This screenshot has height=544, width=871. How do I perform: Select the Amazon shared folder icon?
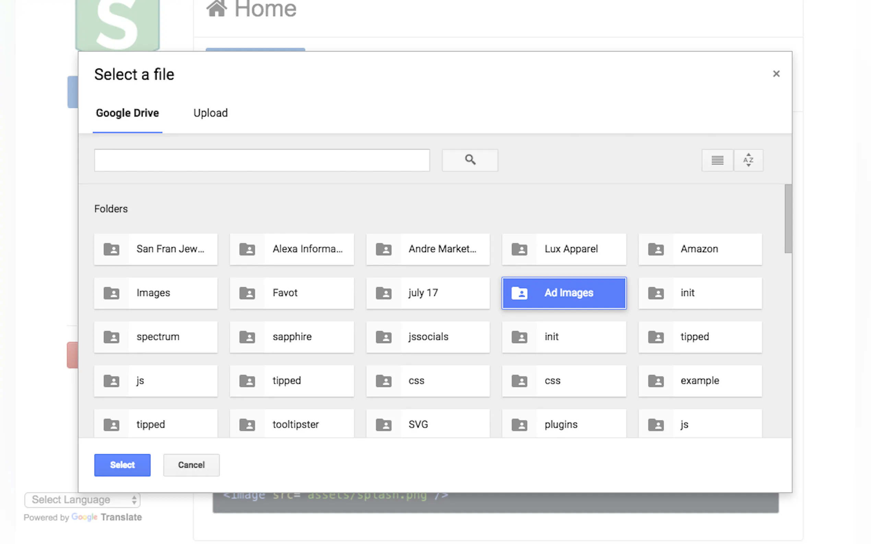[x=656, y=249]
